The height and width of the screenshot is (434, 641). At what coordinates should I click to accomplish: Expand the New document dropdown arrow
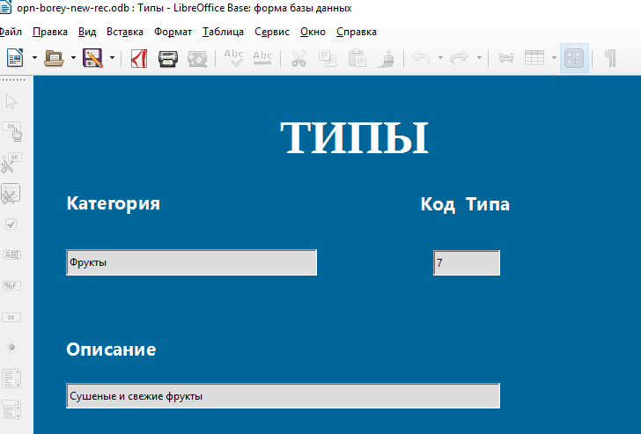(34, 58)
